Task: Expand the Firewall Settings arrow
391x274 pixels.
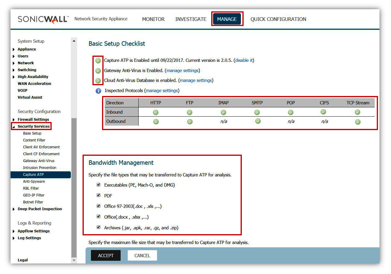Action: [x=14, y=120]
